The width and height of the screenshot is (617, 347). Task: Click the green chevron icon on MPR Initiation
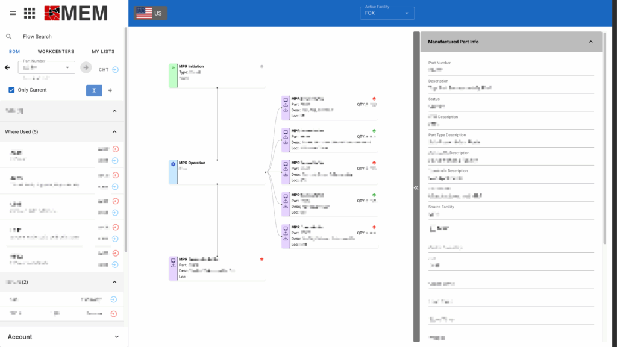coord(174,67)
